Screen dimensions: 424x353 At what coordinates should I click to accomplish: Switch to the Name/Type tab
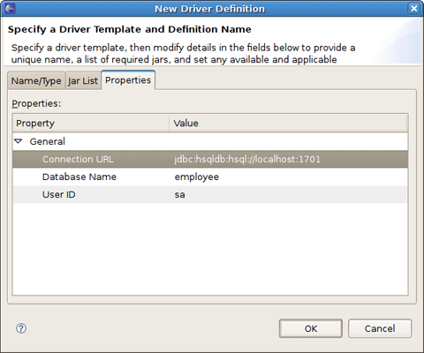[x=36, y=80]
